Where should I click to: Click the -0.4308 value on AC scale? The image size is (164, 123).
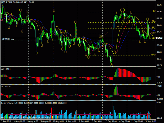click(x=160, y=99)
